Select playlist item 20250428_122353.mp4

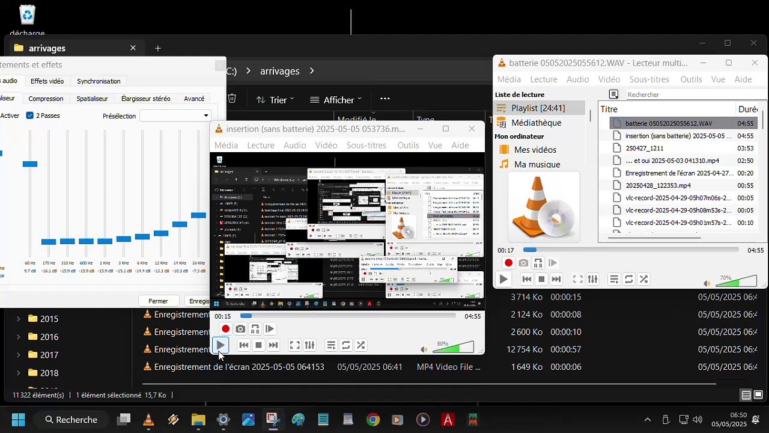pos(658,185)
